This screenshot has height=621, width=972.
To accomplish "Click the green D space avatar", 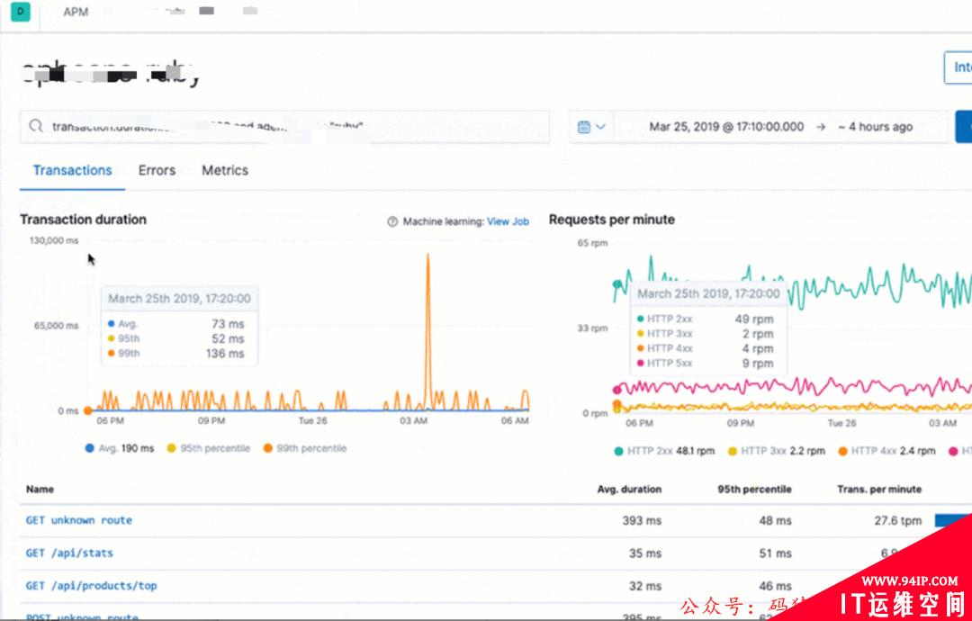I will coord(21,12).
